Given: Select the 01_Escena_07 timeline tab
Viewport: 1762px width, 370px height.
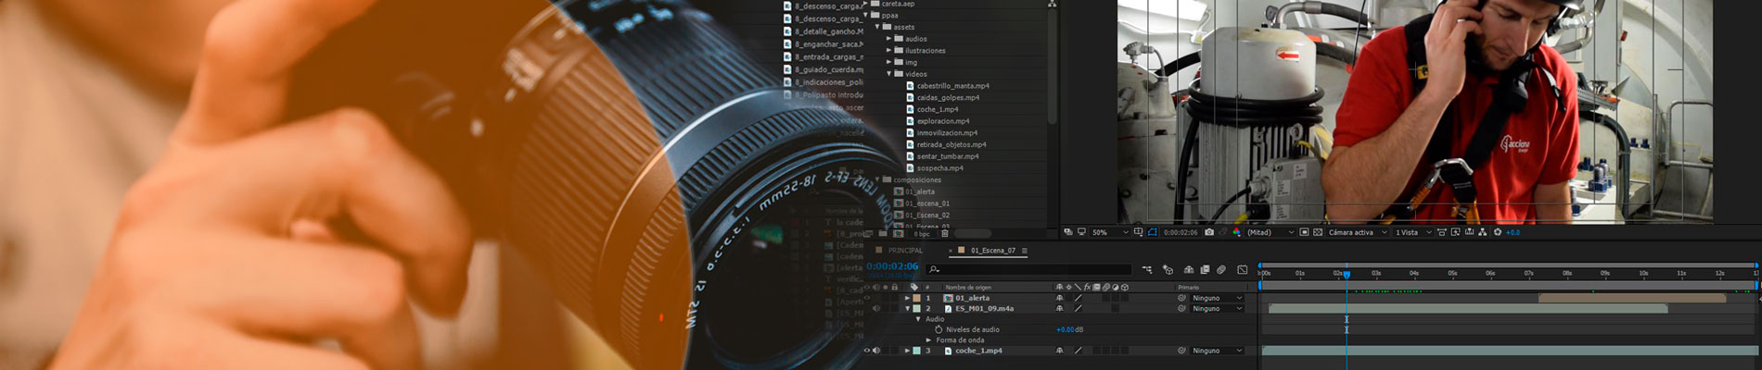Looking at the screenshot, I should (x=991, y=251).
